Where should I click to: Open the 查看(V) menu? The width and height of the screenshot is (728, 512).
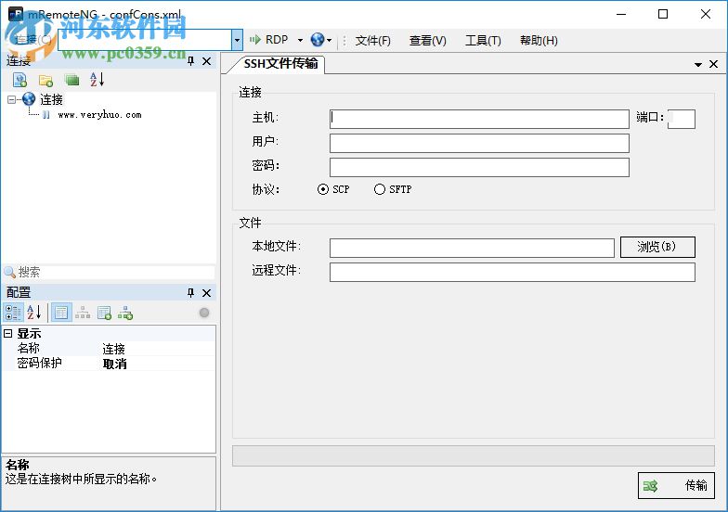[427, 41]
